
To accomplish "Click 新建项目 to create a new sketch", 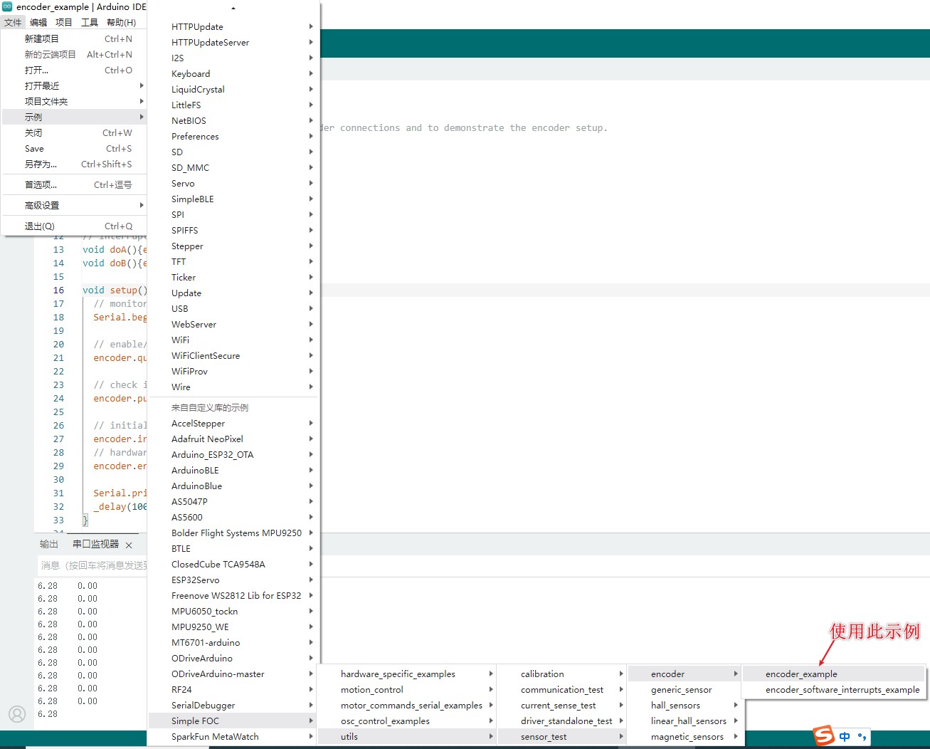I will coord(41,38).
